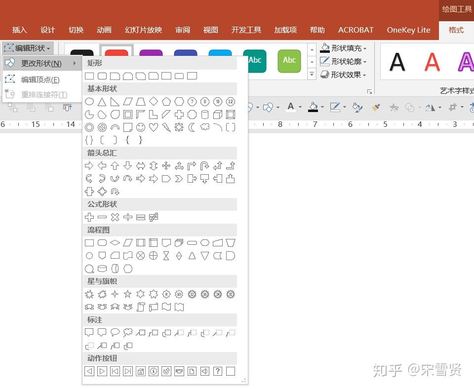Select the Help question mark action button
The image size is (474, 389).
(x=218, y=371)
